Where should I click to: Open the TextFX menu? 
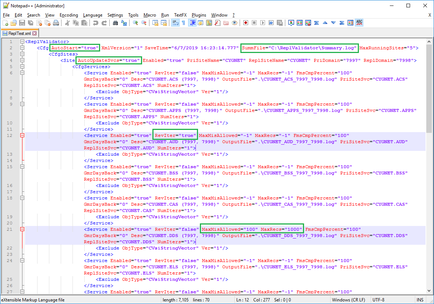pos(180,15)
